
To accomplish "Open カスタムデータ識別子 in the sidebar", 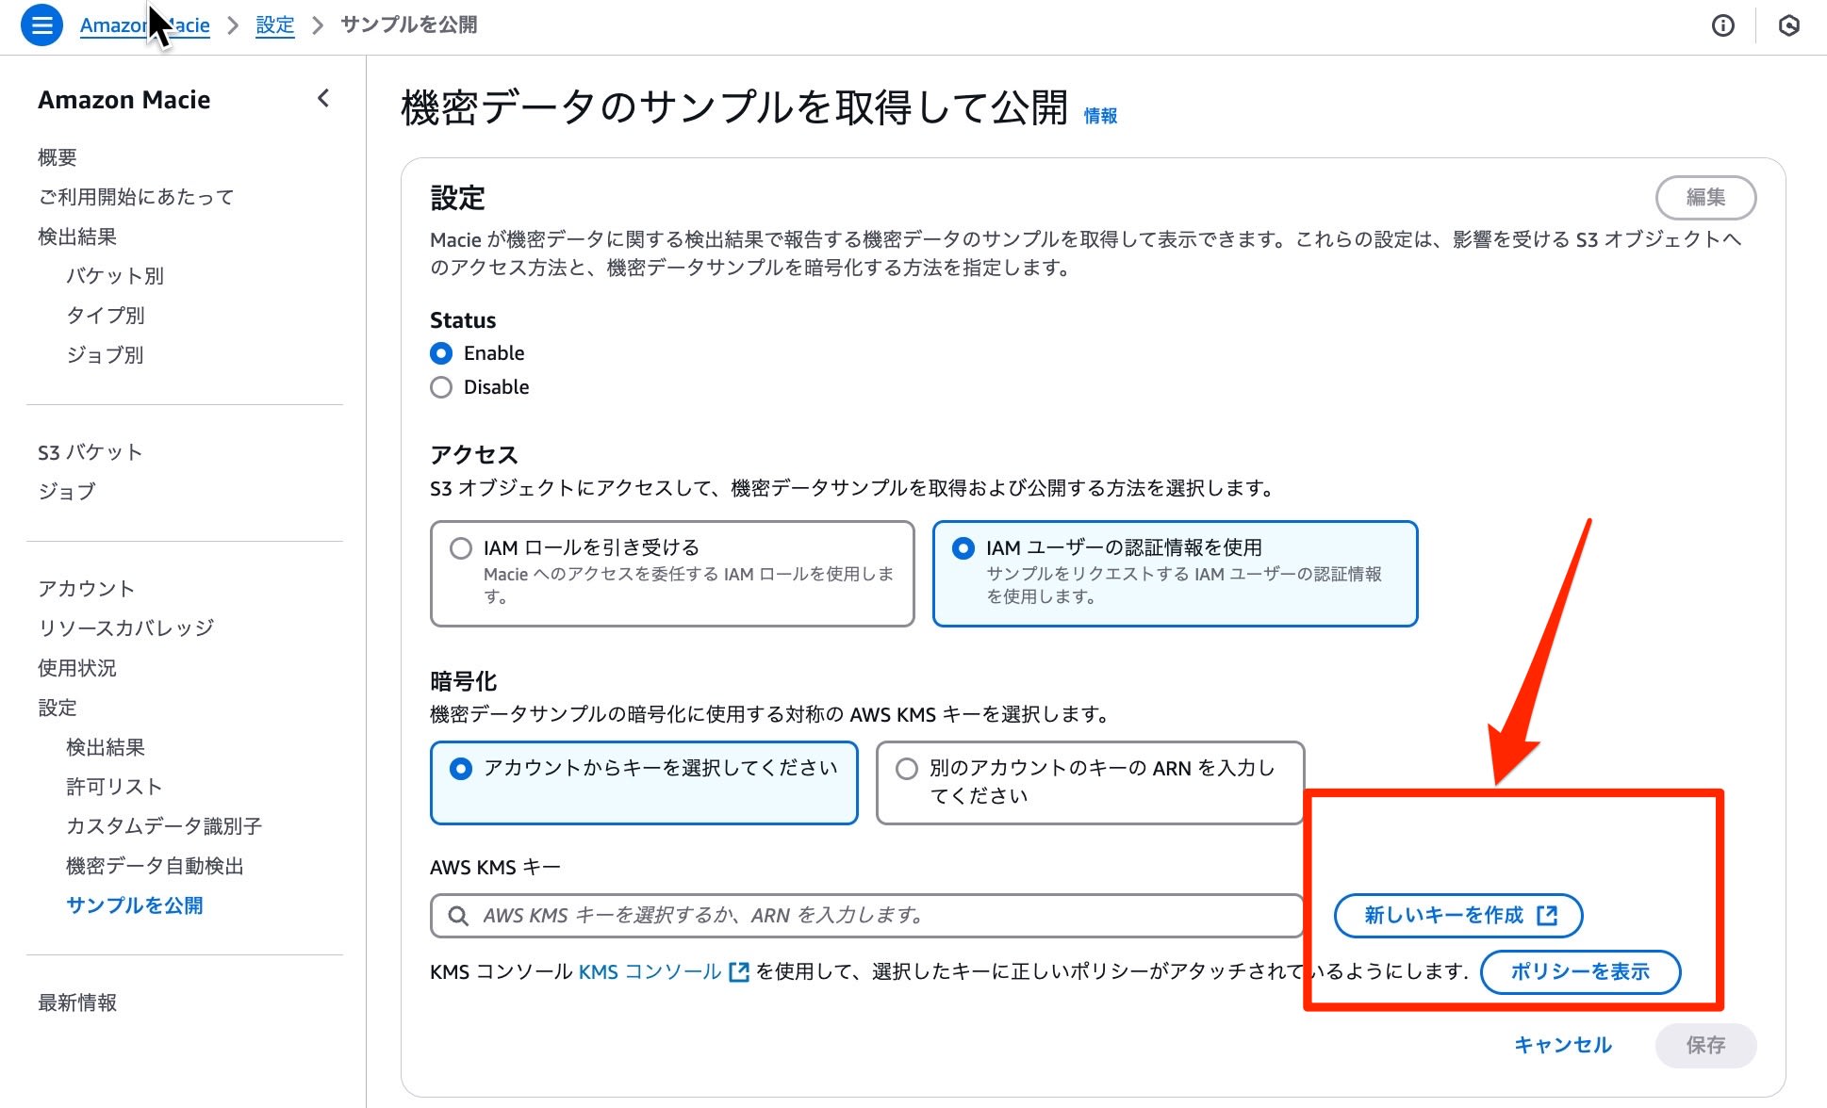I will pos(164,826).
